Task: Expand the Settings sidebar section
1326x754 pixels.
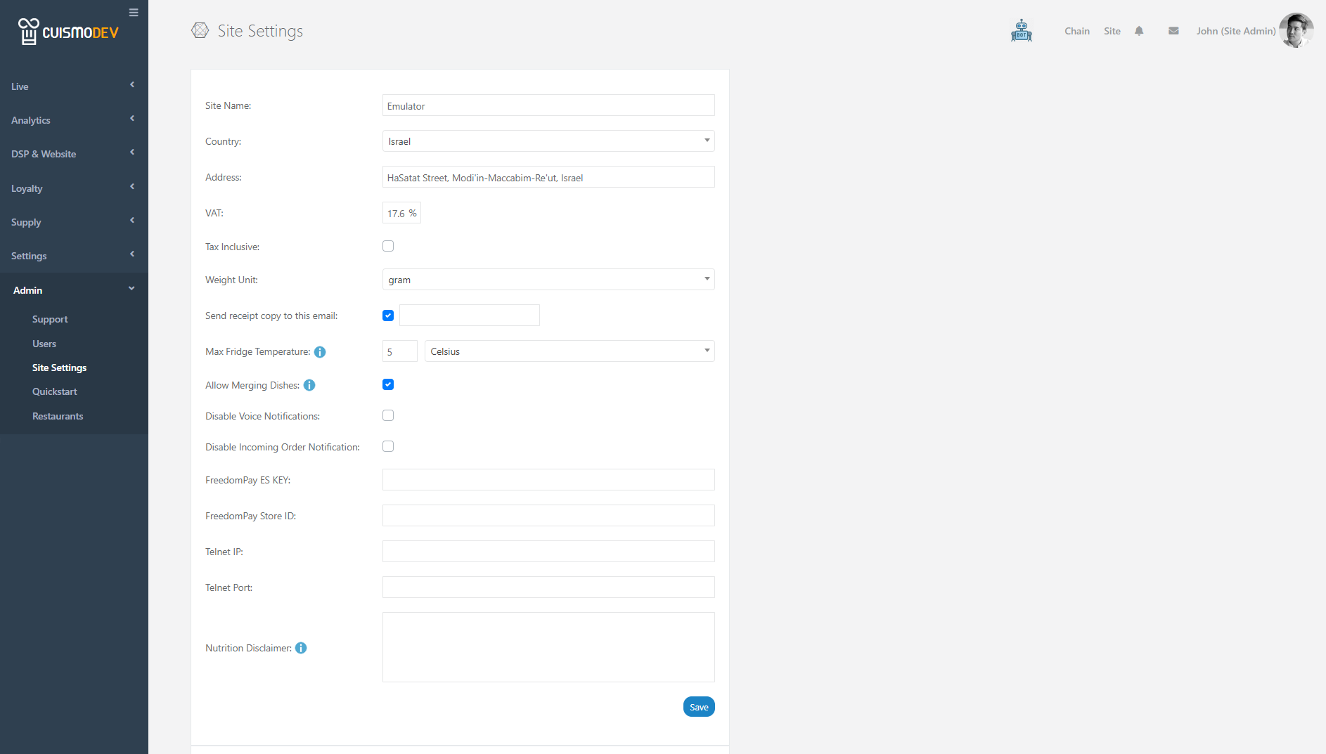Action: point(74,256)
